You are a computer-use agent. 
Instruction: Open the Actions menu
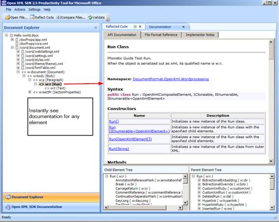tap(20, 9)
